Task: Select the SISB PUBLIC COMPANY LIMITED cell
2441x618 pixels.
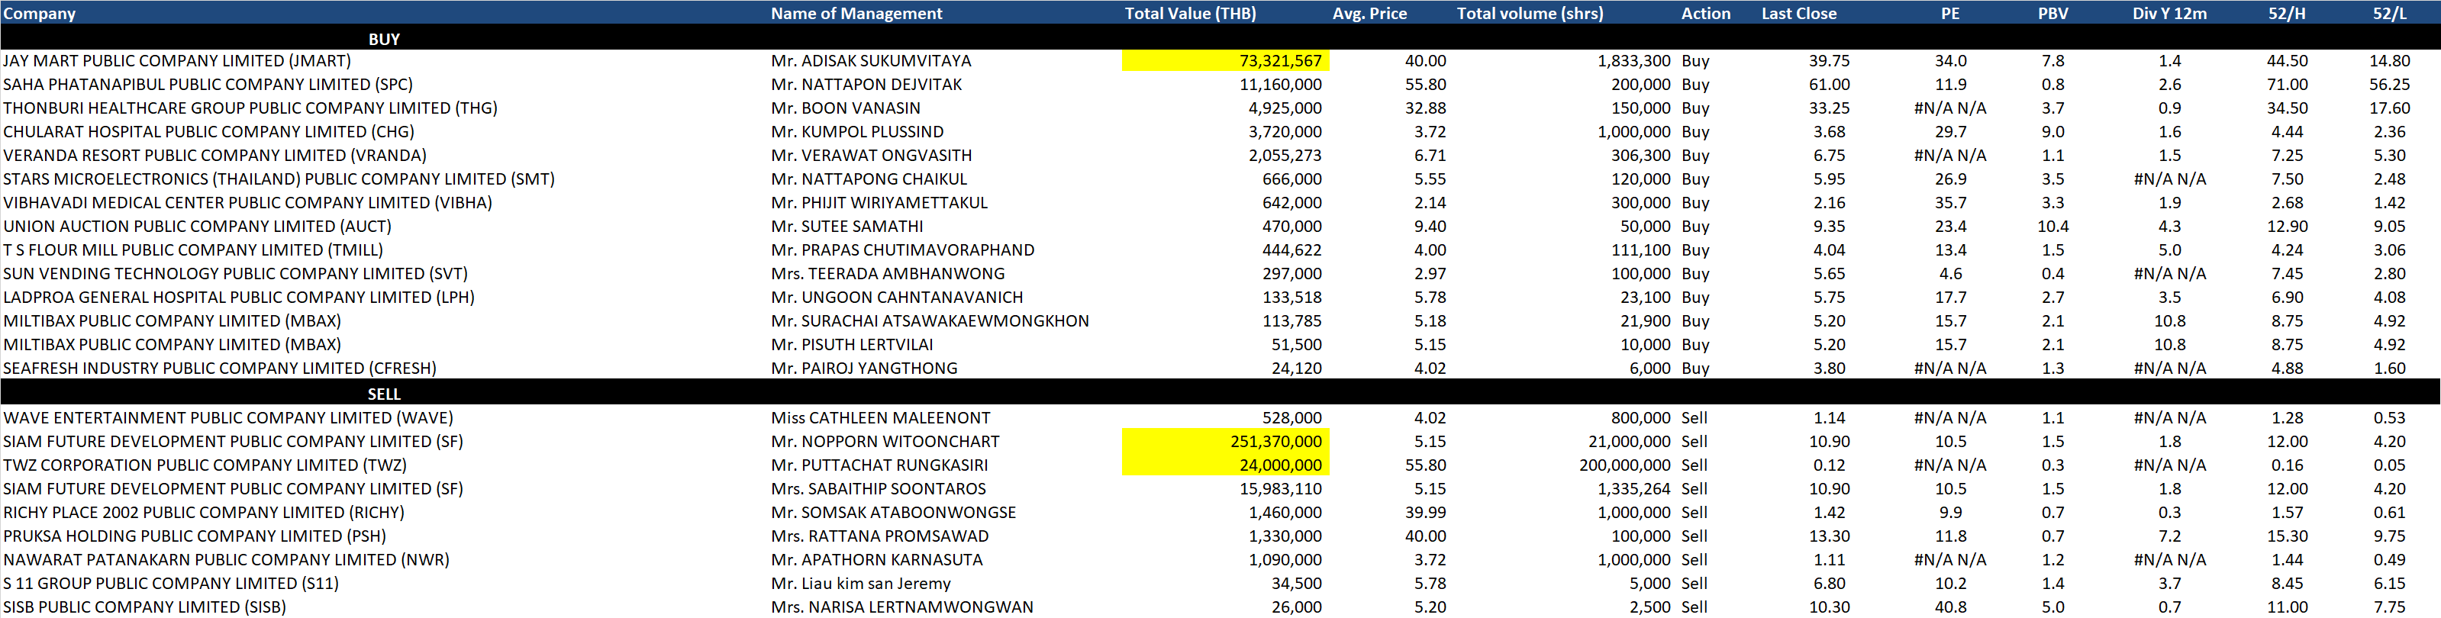Action: 145,607
